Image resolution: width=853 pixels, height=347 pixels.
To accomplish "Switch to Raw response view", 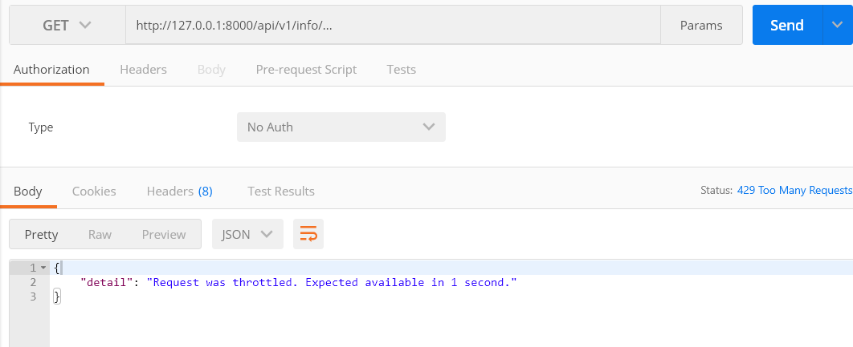I will (x=100, y=234).
